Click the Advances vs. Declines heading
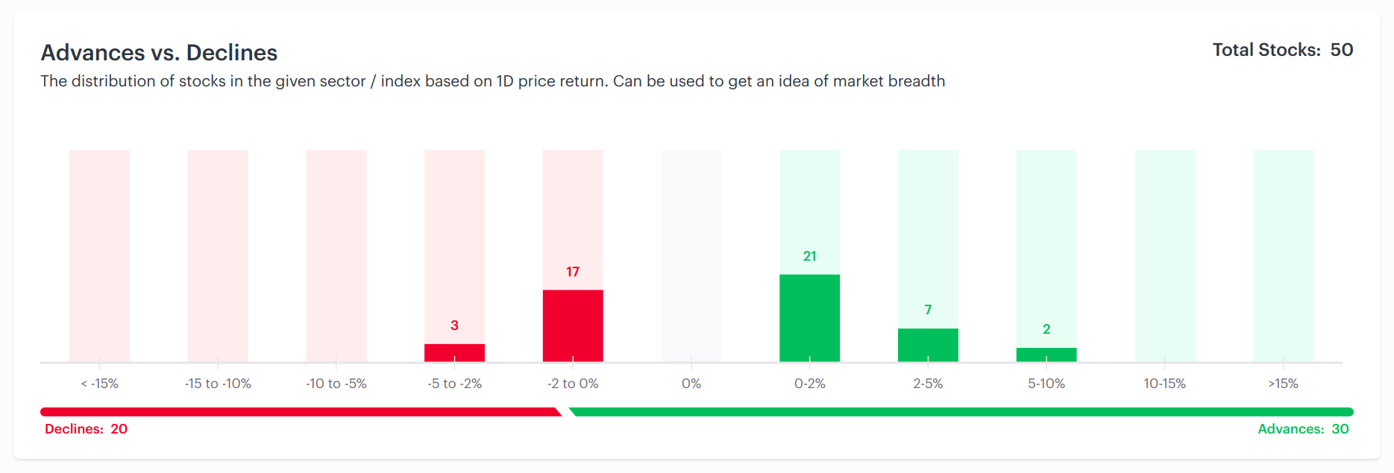1394x473 pixels. tap(159, 53)
